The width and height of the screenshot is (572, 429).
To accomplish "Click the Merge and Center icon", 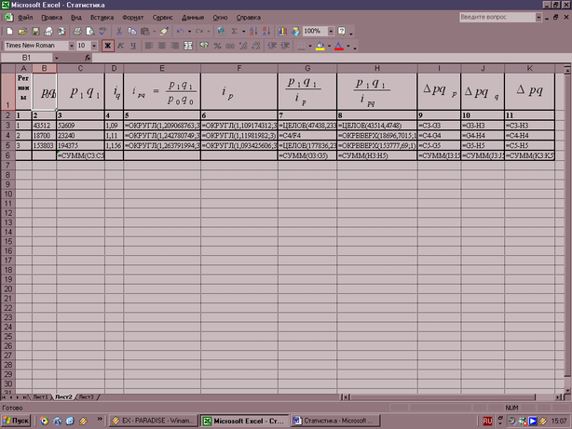I will point(190,45).
